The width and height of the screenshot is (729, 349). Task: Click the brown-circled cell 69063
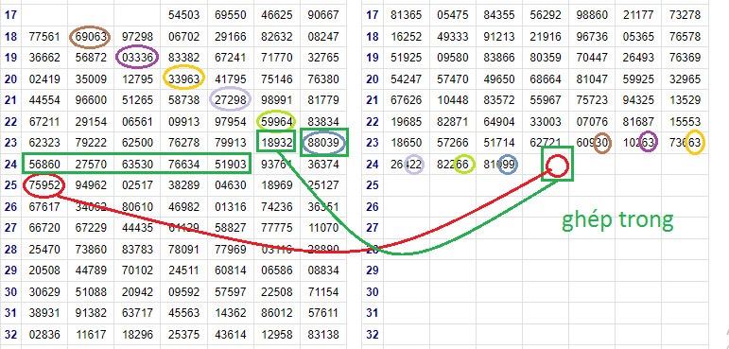[x=90, y=37]
